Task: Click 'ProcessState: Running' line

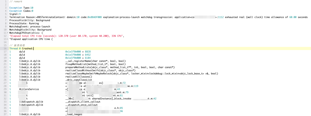Action: (x=24, y=24)
